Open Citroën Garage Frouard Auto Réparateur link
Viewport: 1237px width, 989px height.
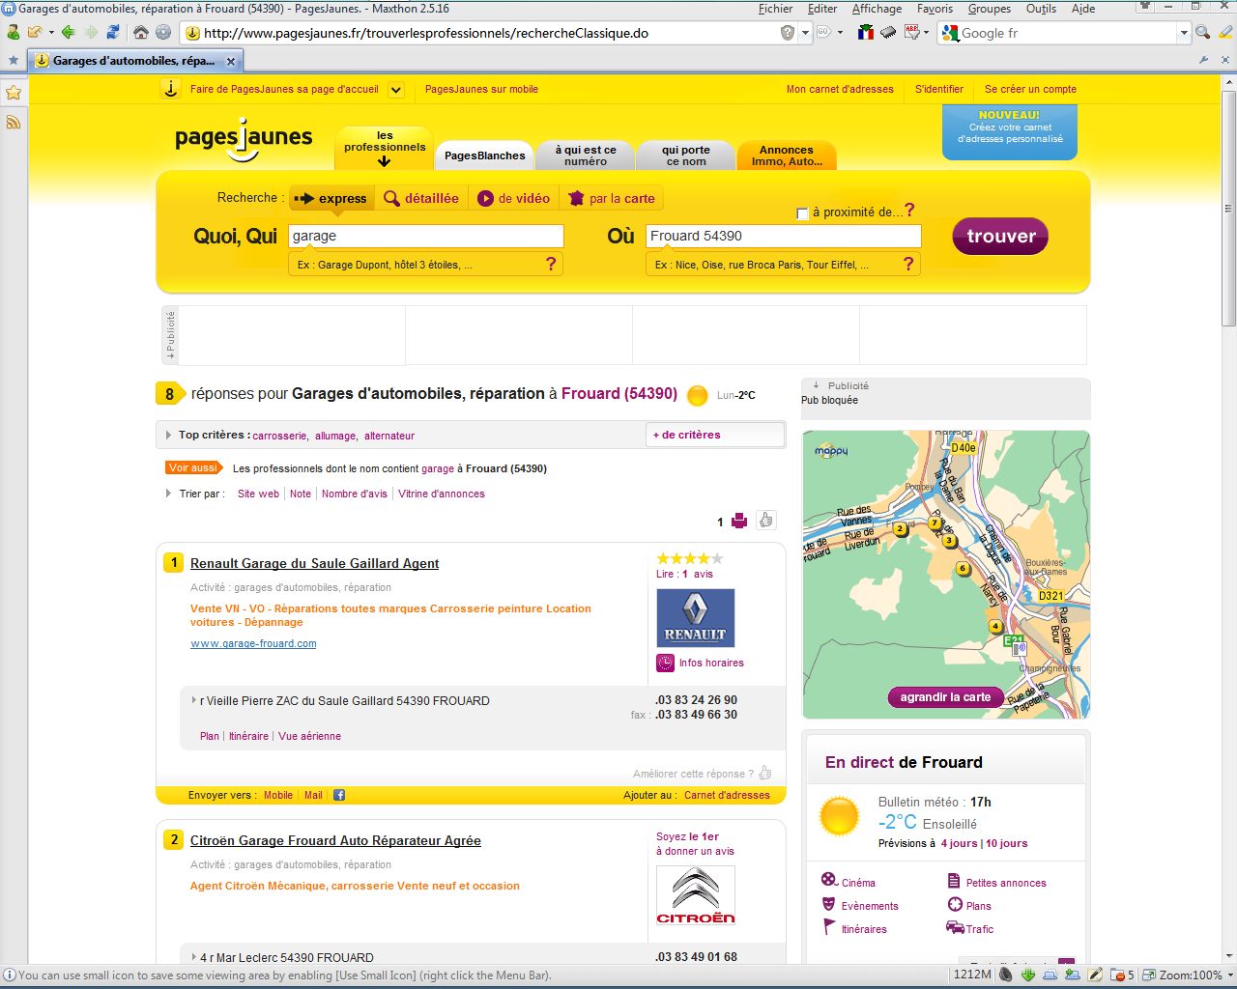click(335, 840)
